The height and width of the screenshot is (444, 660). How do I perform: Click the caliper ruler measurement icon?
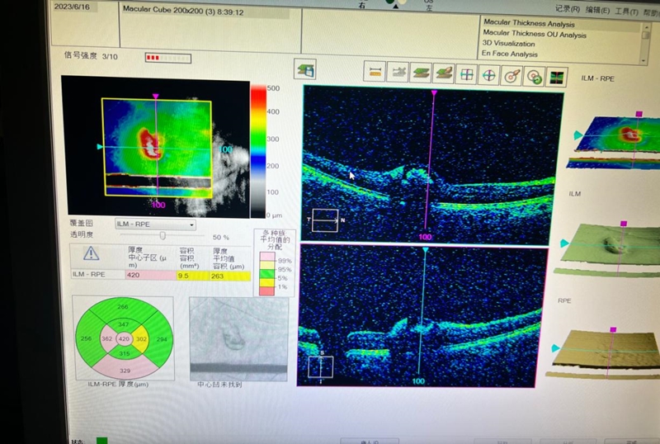click(375, 74)
